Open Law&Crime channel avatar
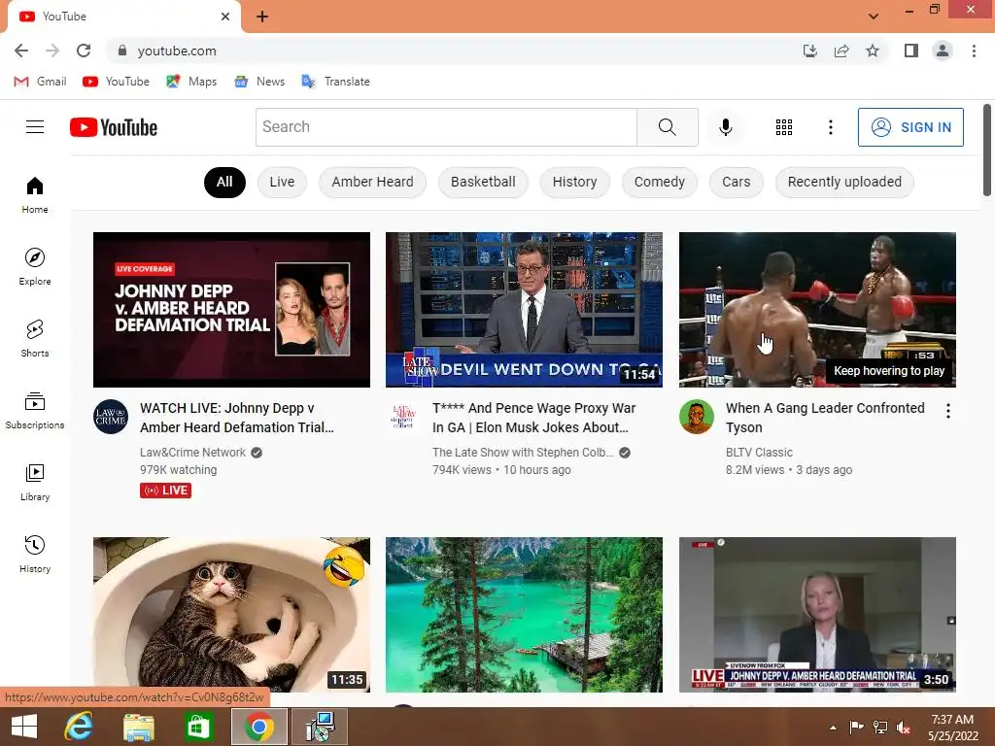995x746 pixels. click(x=111, y=417)
